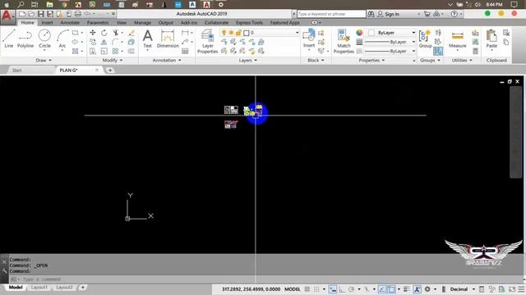Toggle dynamic input in status bar

pyautogui.click(x=332, y=289)
